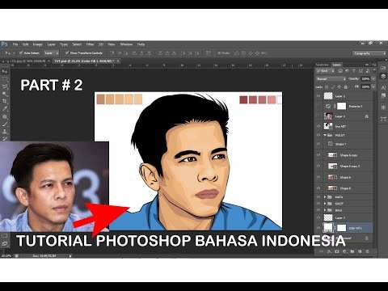The height and width of the screenshot is (291, 388).
Task: Select the Layers panel tab
Action: [x=336, y=65]
